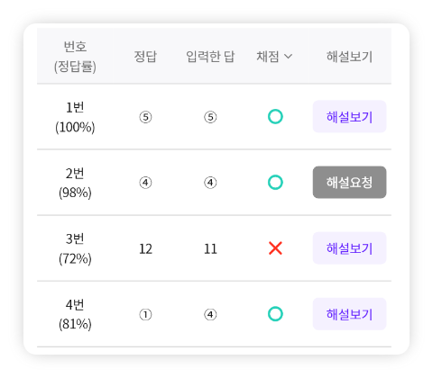Click the green correct circle for question 2
433x378 pixels.
tap(275, 183)
